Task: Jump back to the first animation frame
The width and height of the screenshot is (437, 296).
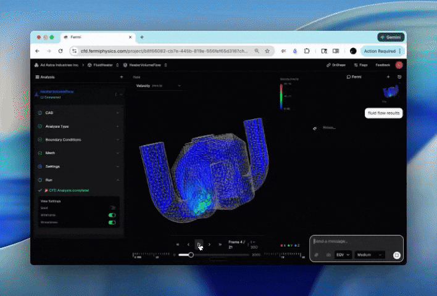Action: [178, 244]
